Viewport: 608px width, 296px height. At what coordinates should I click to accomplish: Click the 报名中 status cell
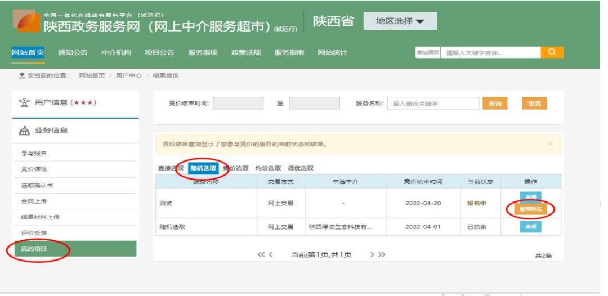(480, 203)
